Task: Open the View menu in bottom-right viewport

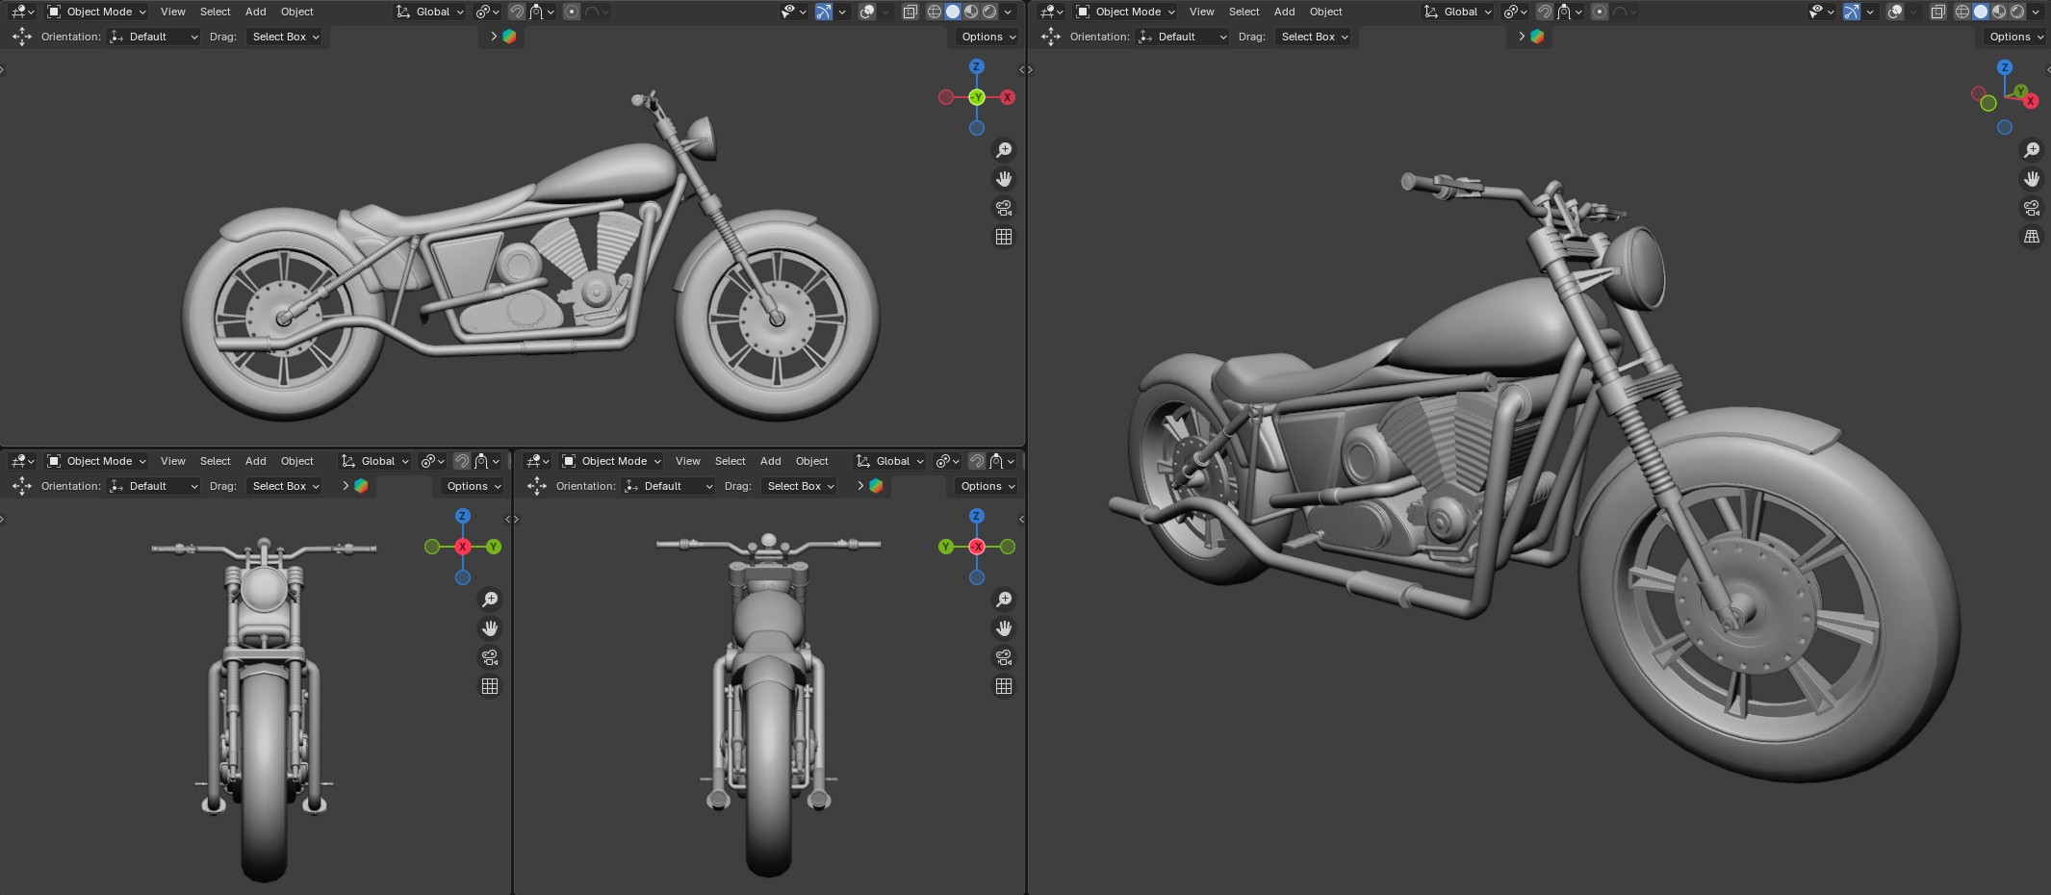Action: click(687, 461)
